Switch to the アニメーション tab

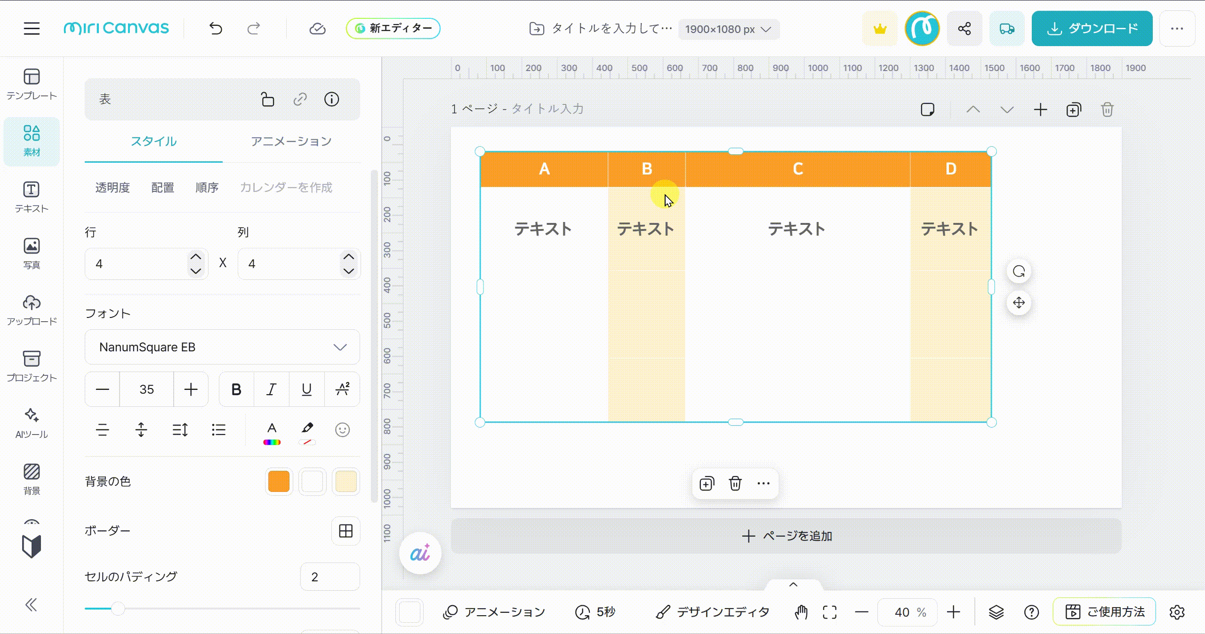point(291,142)
